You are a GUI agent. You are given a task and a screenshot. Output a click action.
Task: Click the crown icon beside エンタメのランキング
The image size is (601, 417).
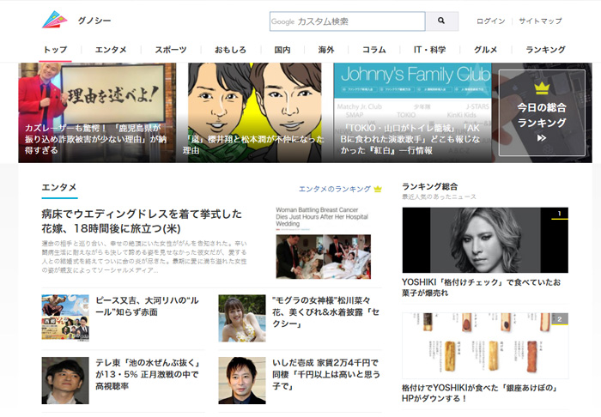pyautogui.click(x=378, y=189)
